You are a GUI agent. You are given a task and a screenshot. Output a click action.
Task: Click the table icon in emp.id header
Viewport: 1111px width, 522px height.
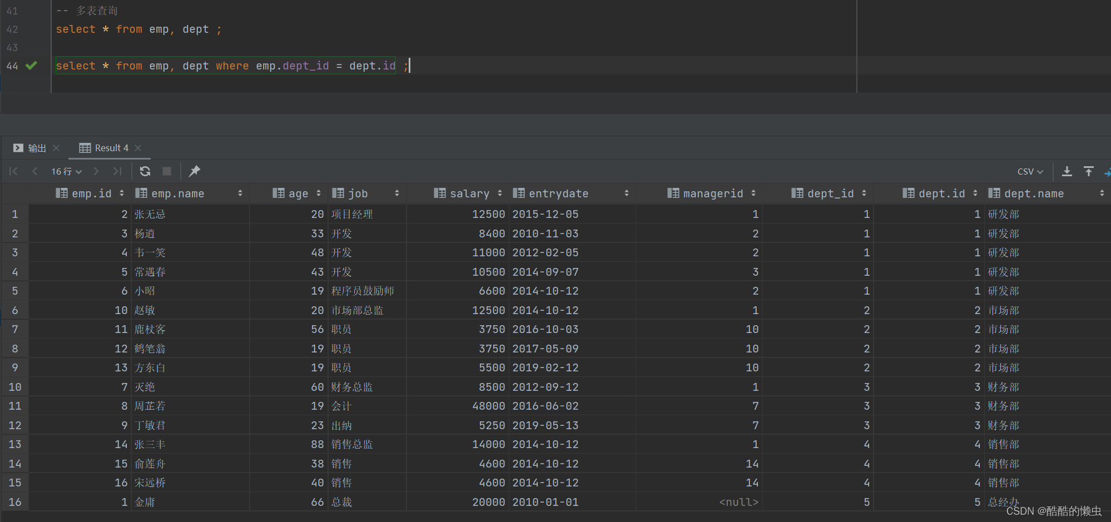[62, 193]
